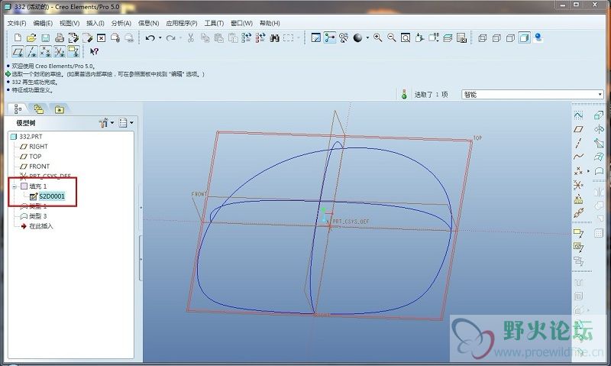611x366 pixels.
Task: Open 编辑(E) menu
Action: [x=43, y=24]
